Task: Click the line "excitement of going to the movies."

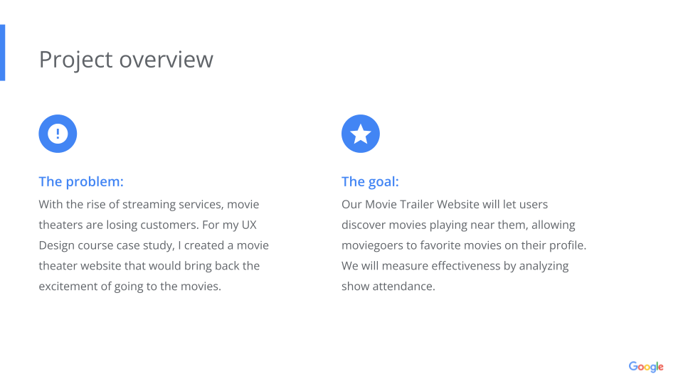Action: 129,287
